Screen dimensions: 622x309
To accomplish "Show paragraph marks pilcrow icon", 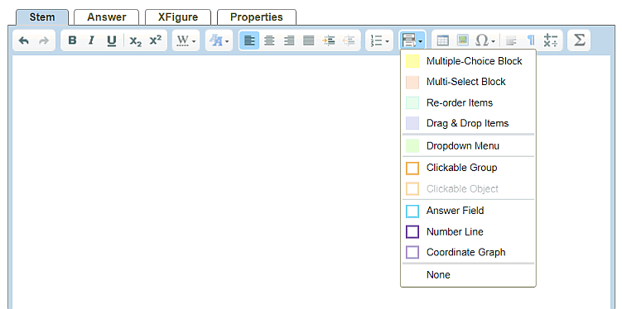I will [531, 40].
